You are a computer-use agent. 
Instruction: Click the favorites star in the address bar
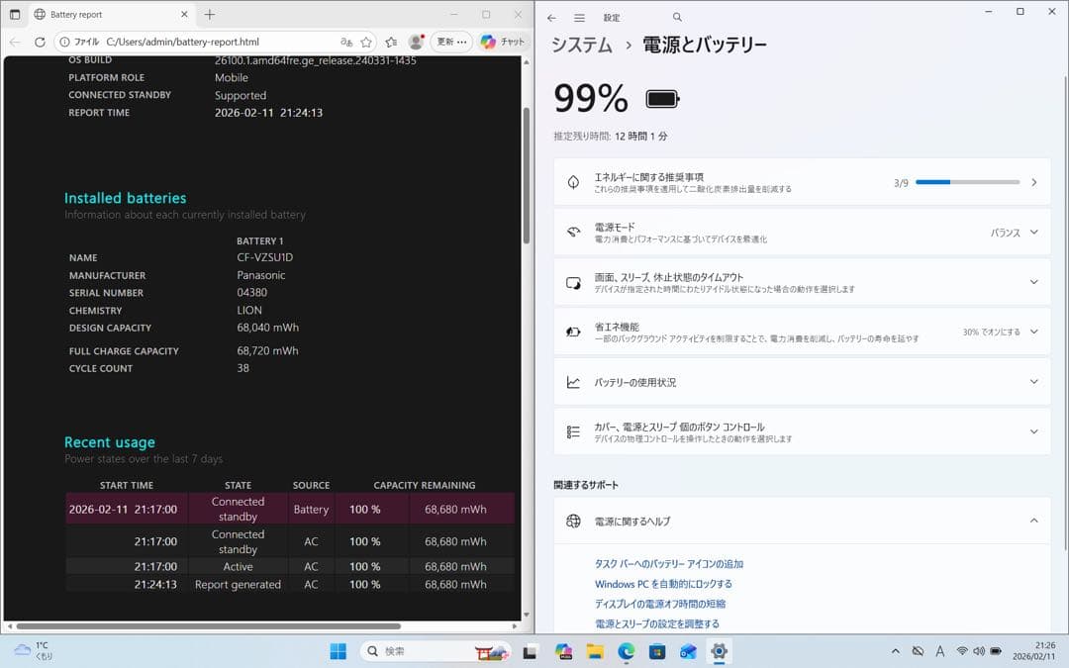(367, 42)
